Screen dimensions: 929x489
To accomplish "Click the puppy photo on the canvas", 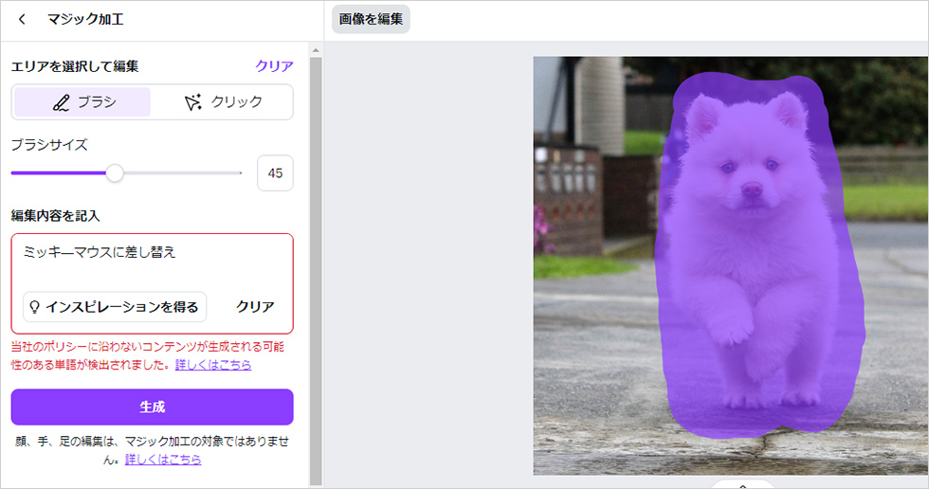I will coord(731,265).
